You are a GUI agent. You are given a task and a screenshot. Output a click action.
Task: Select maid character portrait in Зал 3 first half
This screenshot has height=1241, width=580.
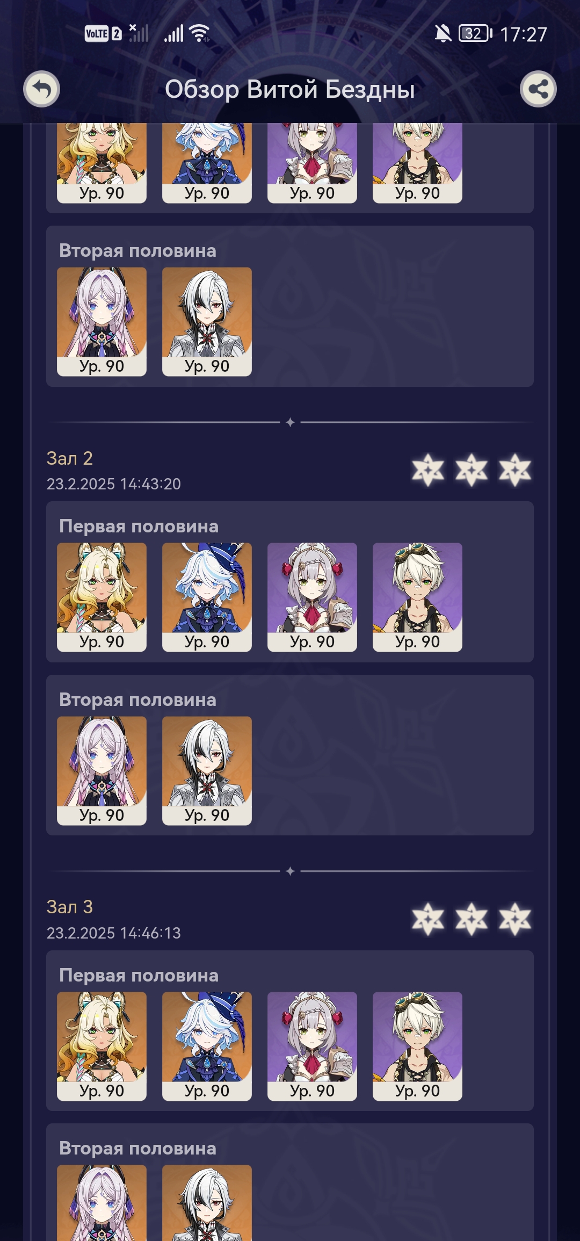tap(312, 1046)
